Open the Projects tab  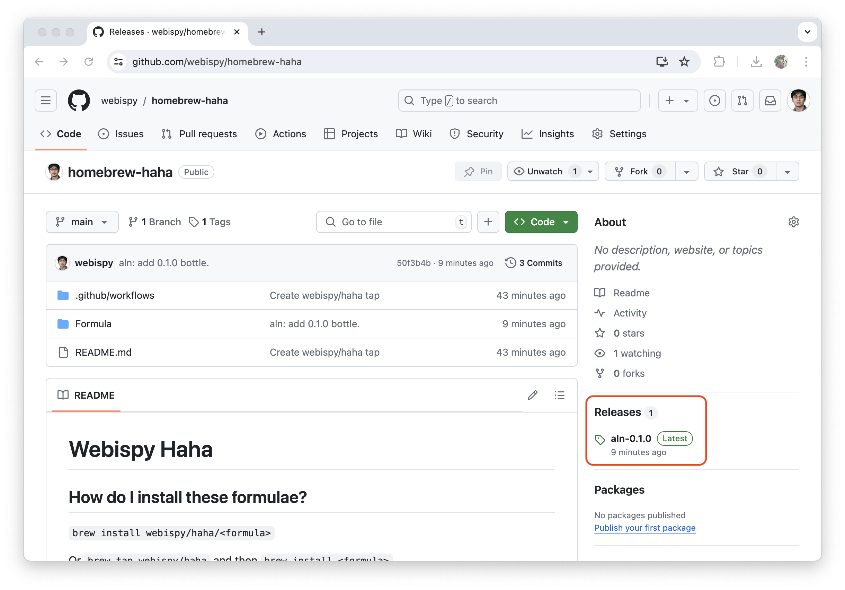351,134
